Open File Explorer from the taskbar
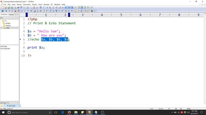 tap(76, 112)
